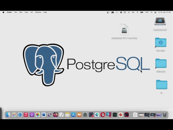Select the OBS alias folder
The height and width of the screenshot is (130, 173).
pyautogui.click(x=161, y=63)
